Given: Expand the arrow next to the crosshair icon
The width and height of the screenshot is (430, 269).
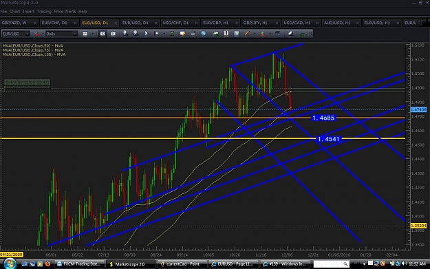Looking at the screenshot, I should point(164,34).
